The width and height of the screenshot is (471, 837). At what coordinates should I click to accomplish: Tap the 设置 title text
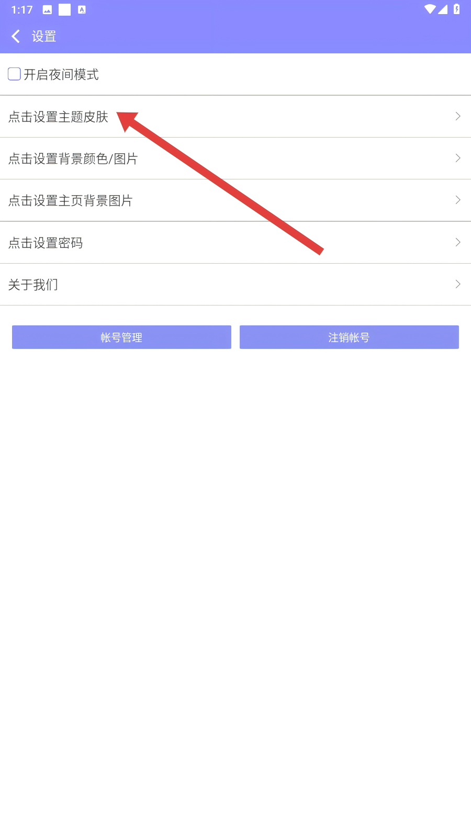[44, 36]
